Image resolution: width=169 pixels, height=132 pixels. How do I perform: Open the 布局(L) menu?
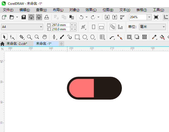pyautogui.click(x=58, y=10)
